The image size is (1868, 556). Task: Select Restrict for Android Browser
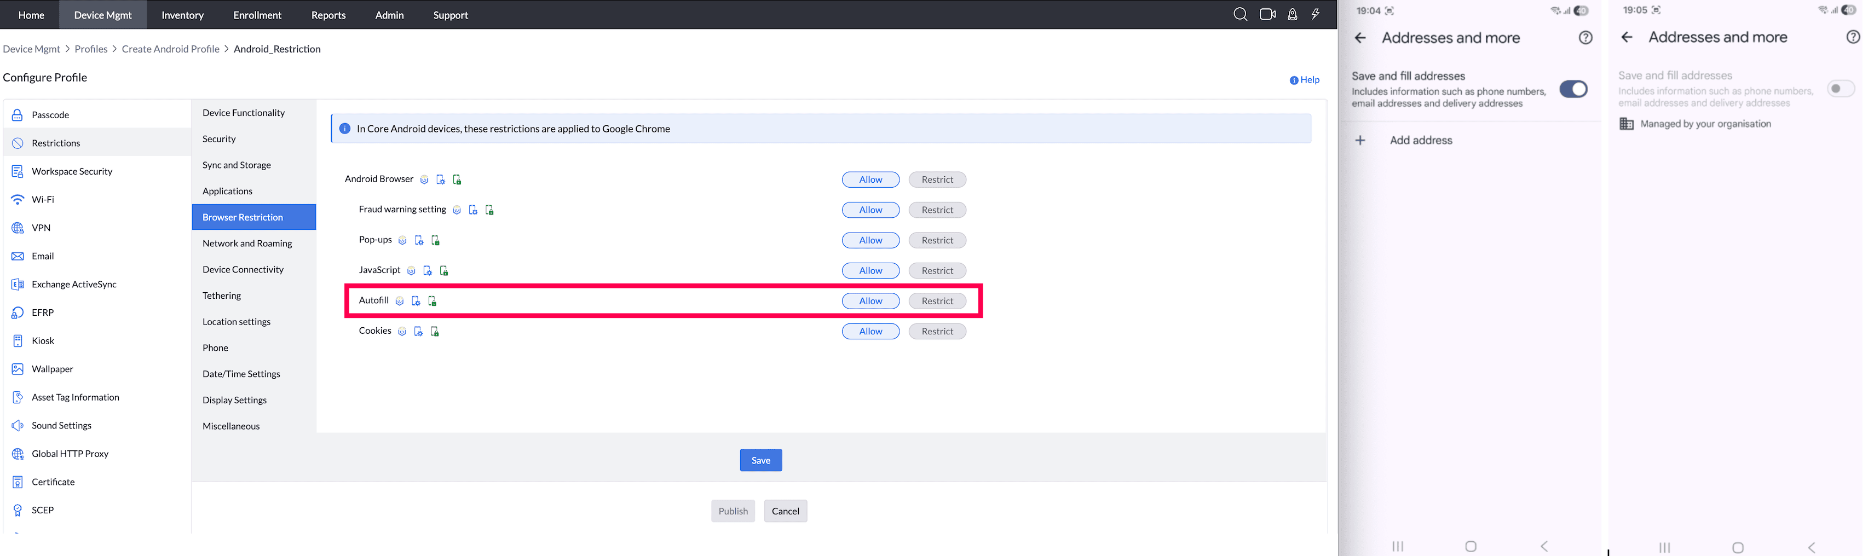point(938,180)
